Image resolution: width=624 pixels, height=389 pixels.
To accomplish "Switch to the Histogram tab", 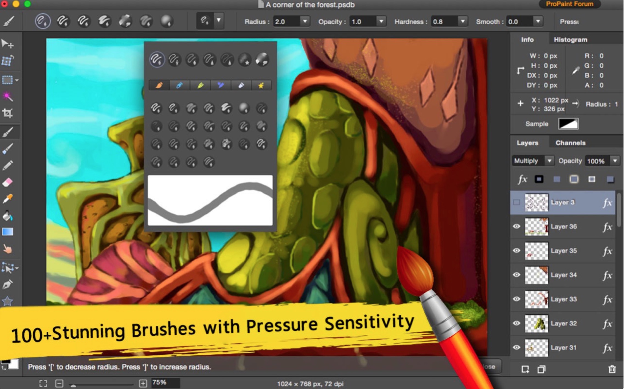I will point(570,40).
